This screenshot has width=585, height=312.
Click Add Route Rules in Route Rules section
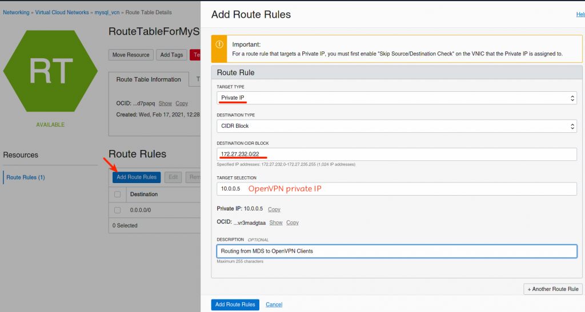click(137, 177)
